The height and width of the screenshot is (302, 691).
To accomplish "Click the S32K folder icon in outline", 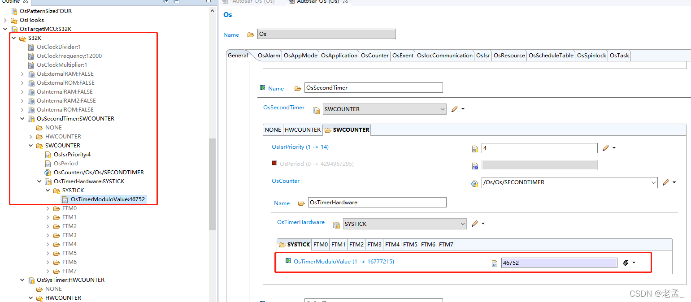I will pos(22,38).
